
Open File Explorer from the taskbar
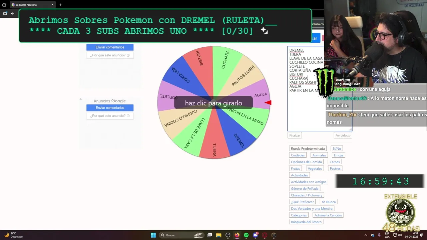(219, 235)
